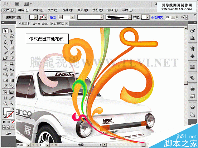Select the Free Transform tool
198x148 pixels.
(11, 69)
